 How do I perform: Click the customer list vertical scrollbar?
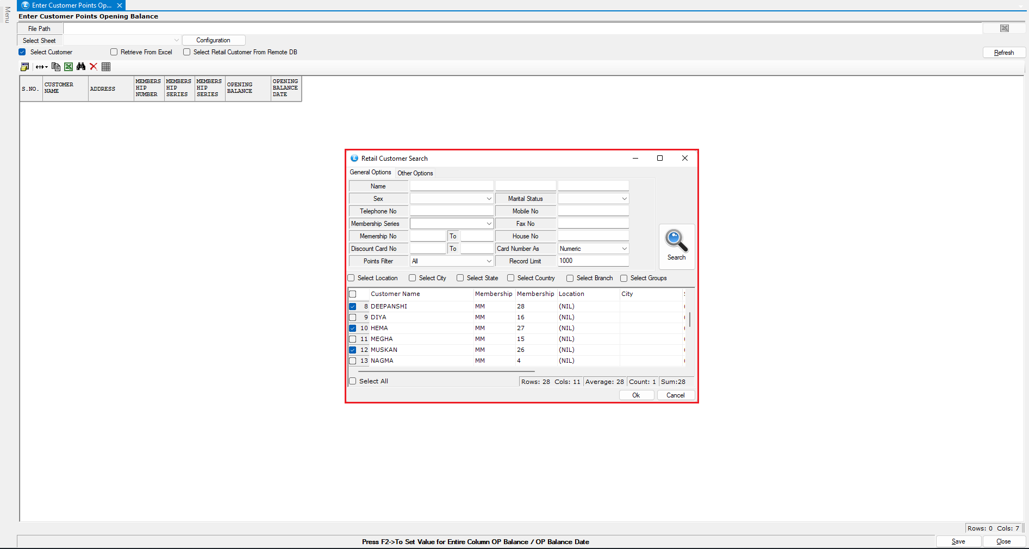pyautogui.click(x=689, y=320)
